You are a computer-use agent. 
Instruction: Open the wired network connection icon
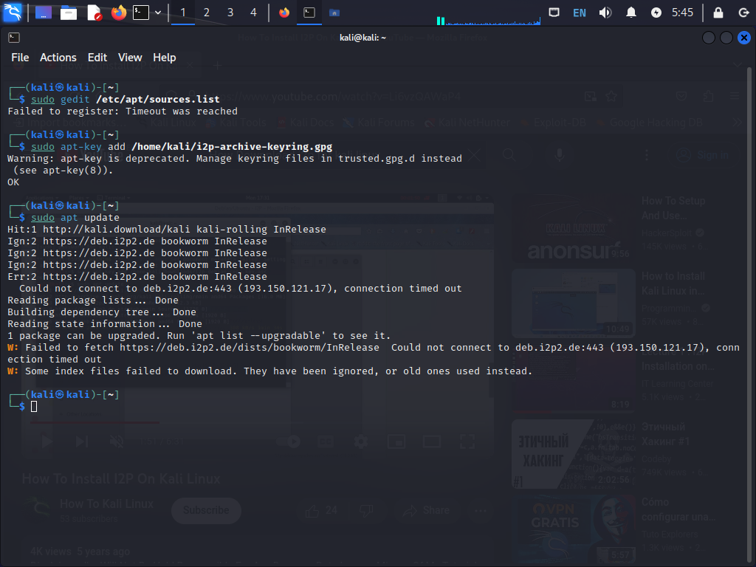[554, 12]
